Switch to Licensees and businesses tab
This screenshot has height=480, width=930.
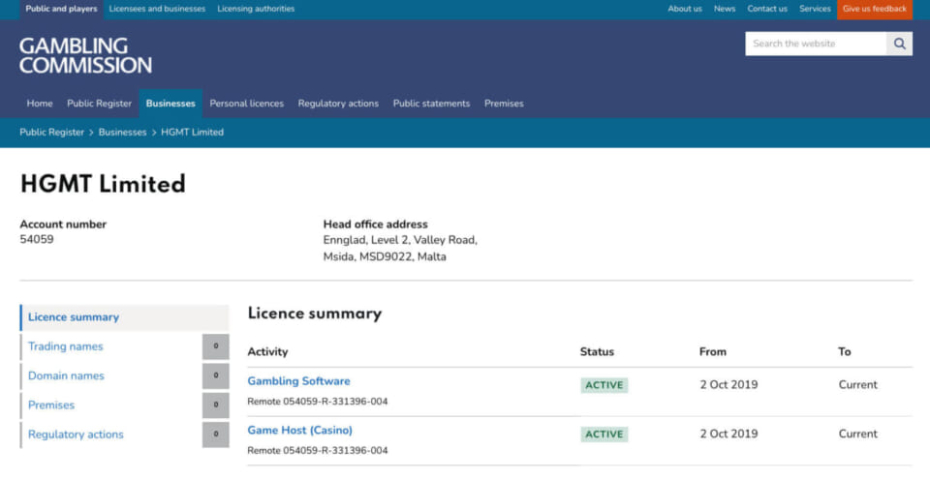157,9
